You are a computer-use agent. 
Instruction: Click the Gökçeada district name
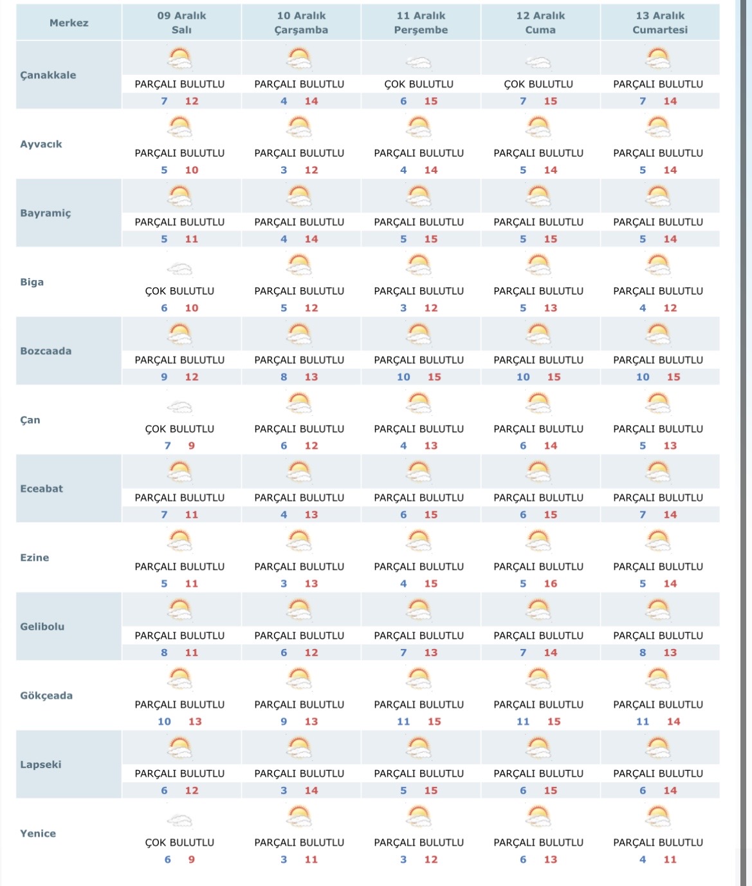[46, 695]
